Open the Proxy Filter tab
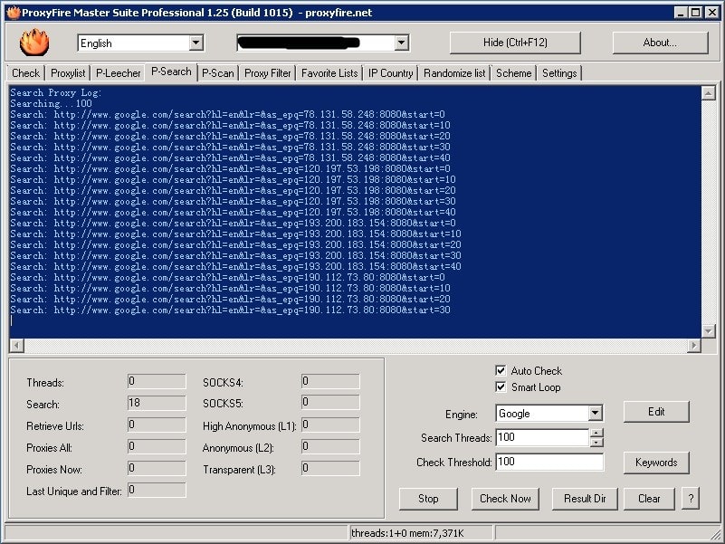Image resolution: width=725 pixels, height=544 pixels. point(267,73)
